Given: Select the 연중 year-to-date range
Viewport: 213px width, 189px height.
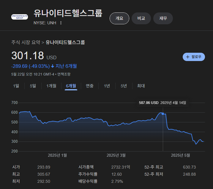Looking at the screenshot, I should tap(90, 86).
